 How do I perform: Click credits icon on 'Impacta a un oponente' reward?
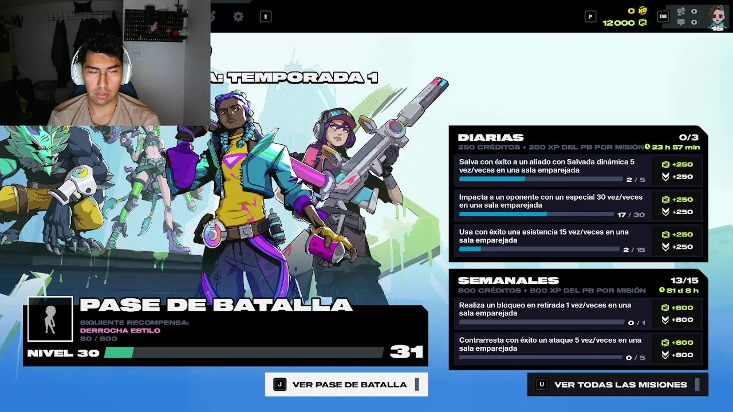point(665,199)
